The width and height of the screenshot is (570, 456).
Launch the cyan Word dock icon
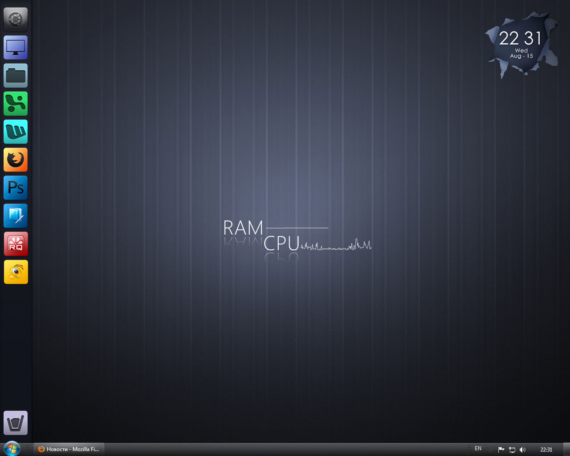coord(16,131)
